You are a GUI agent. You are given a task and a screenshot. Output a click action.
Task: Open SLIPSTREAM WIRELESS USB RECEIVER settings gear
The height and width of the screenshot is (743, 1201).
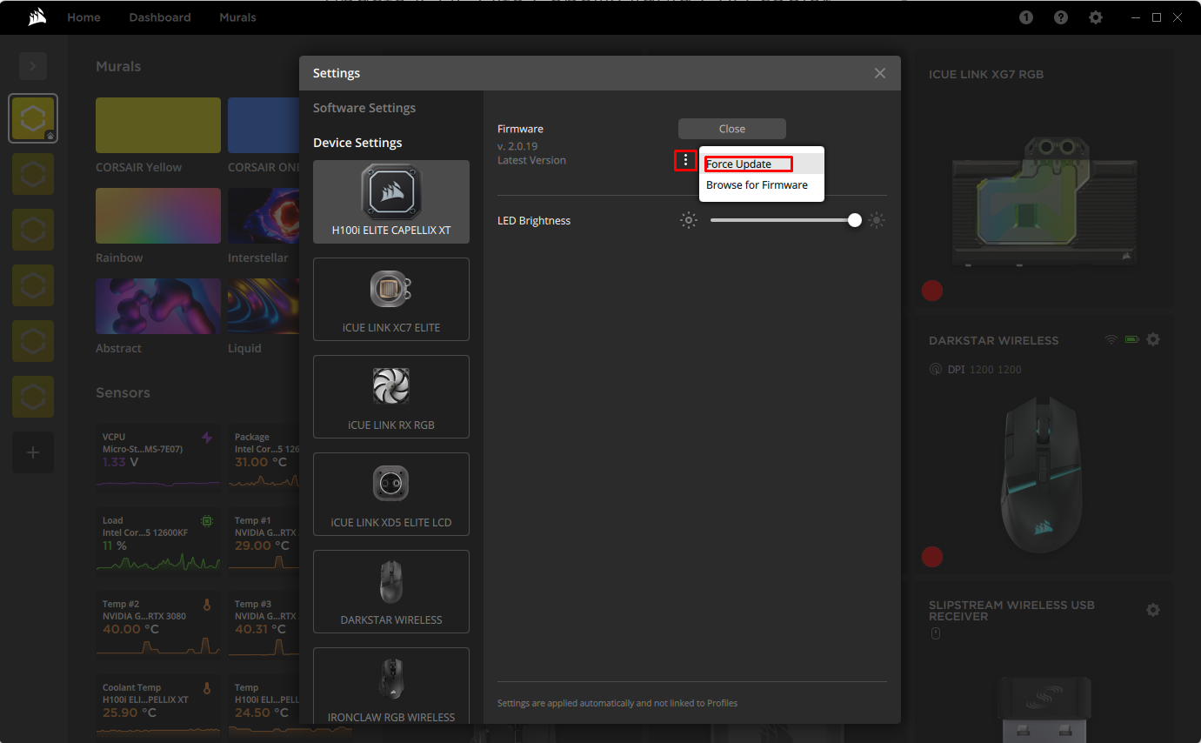(x=1153, y=610)
